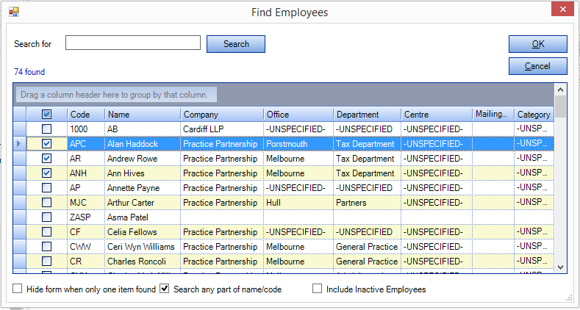This screenshot has width=580, height=310.
Task: Toggle the select-all checkbox in header
Action: coord(46,115)
